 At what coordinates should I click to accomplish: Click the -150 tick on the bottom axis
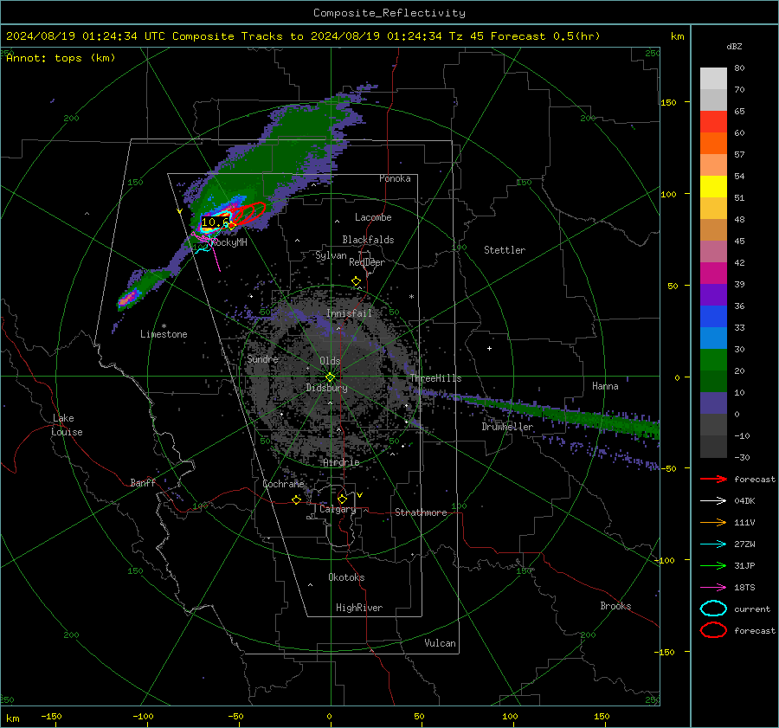[x=52, y=716]
